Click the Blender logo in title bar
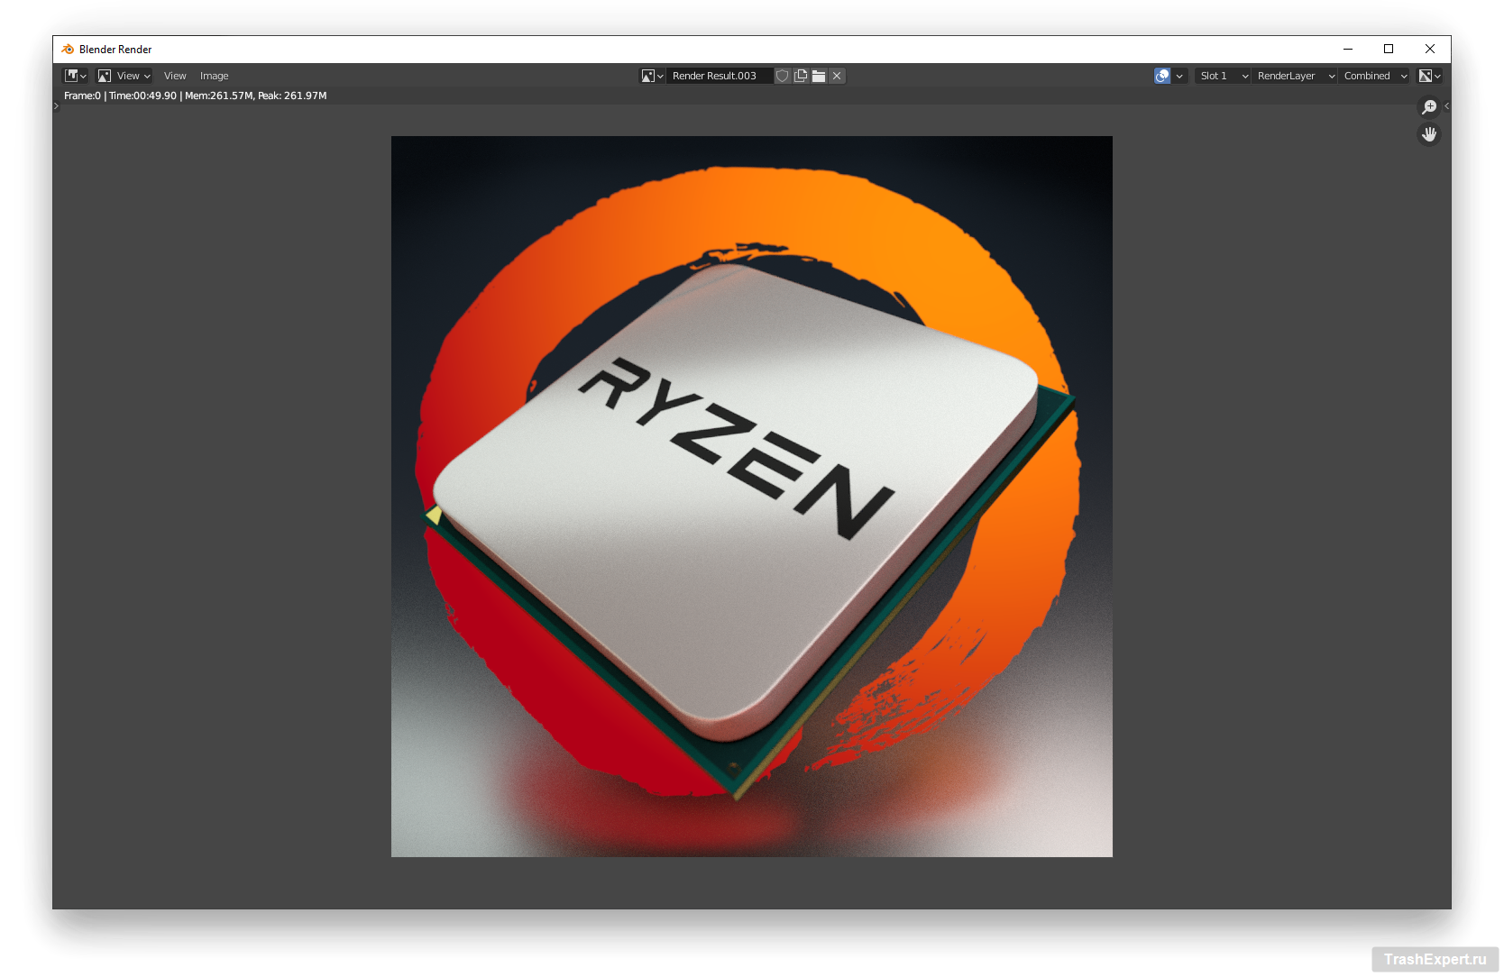Screen dimensions: 1504x977 68,50
